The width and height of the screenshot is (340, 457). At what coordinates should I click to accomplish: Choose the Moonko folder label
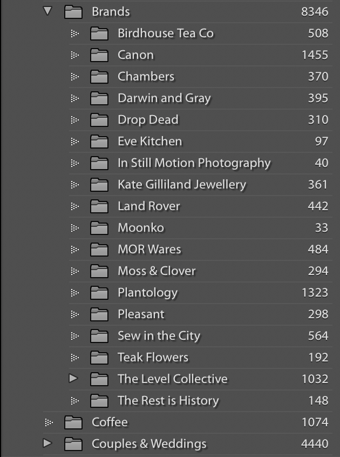(141, 227)
